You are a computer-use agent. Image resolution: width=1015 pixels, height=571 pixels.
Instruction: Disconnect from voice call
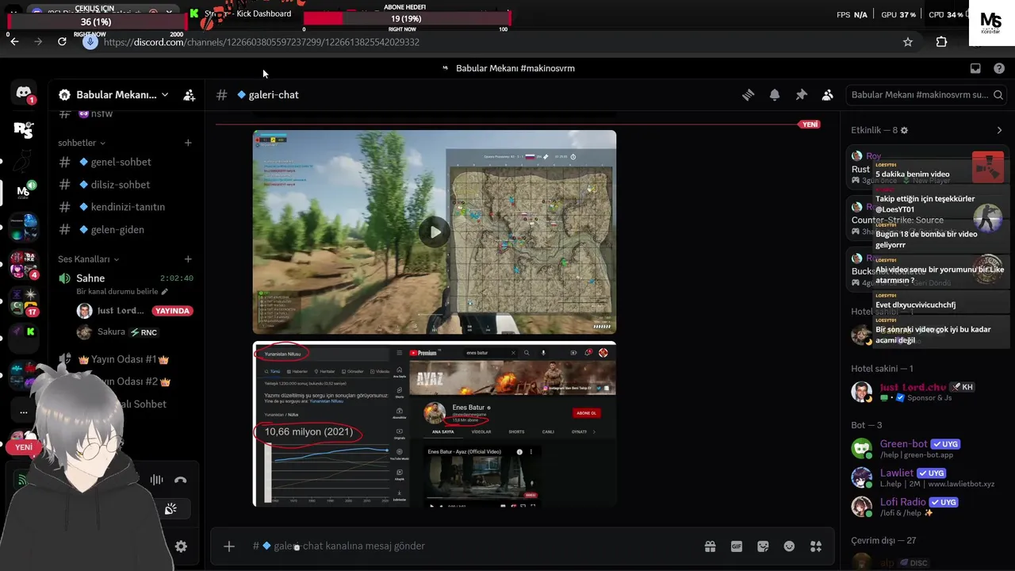point(181,480)
